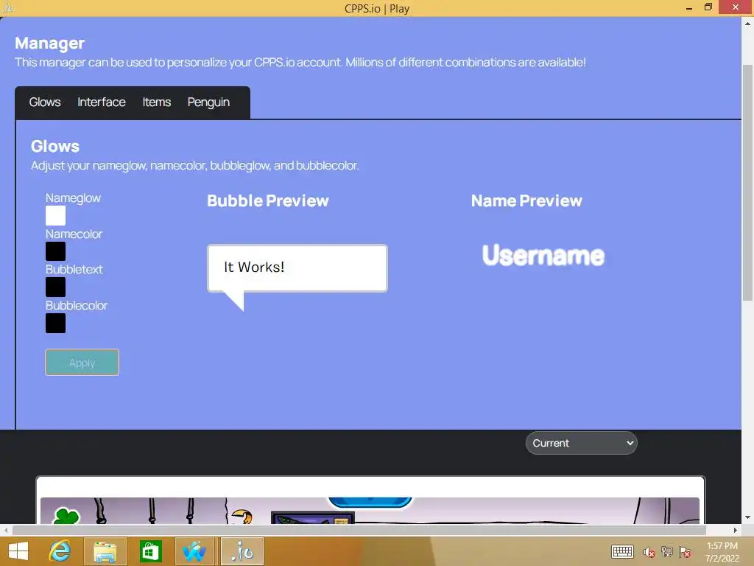Image resolution: width=754 pixels, height=566 pixels.
Task: Click the Name Preview heading
Action: click(x=526, y=200)
